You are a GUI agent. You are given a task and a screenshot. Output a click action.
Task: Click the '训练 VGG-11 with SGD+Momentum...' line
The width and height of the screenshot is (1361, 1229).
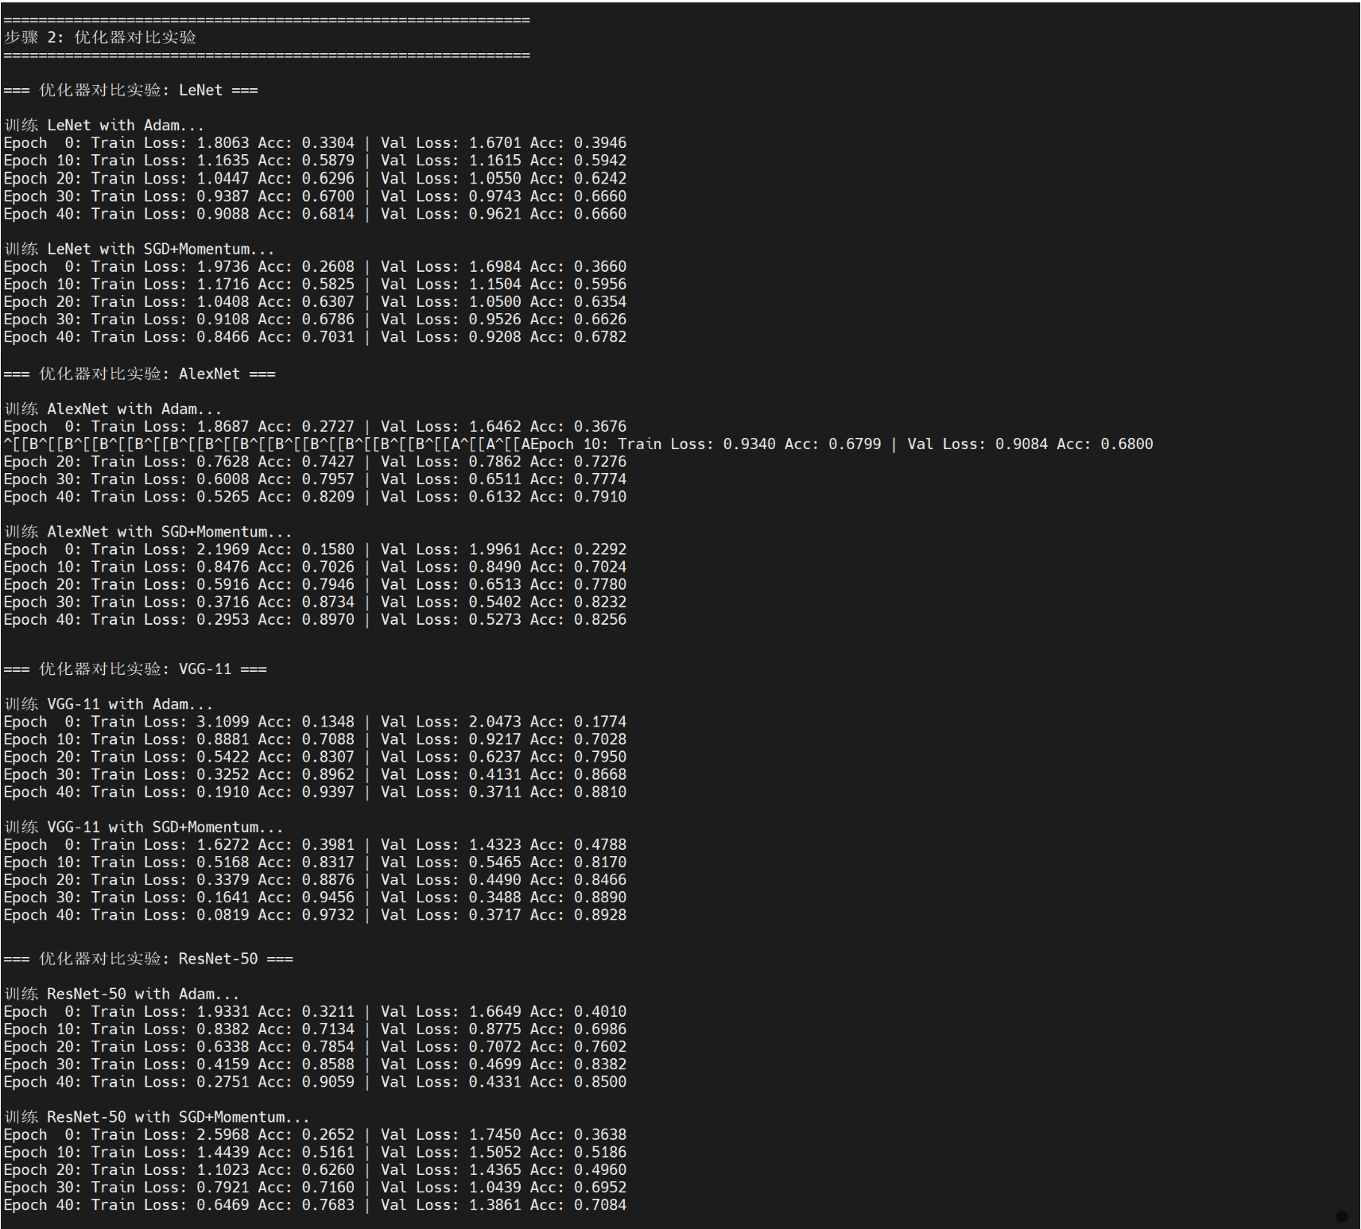tap(144, 827)
